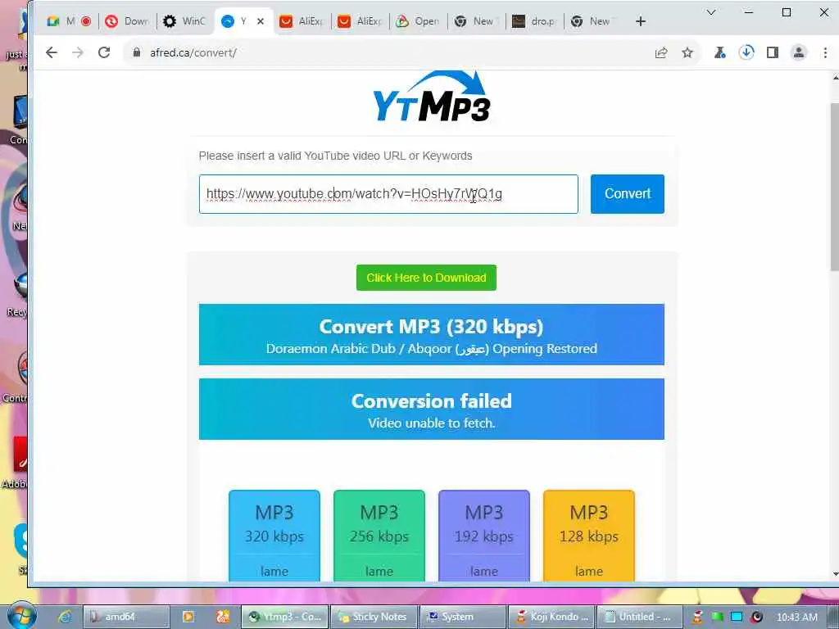Toggle the Chrome side panel

[773, 52]
